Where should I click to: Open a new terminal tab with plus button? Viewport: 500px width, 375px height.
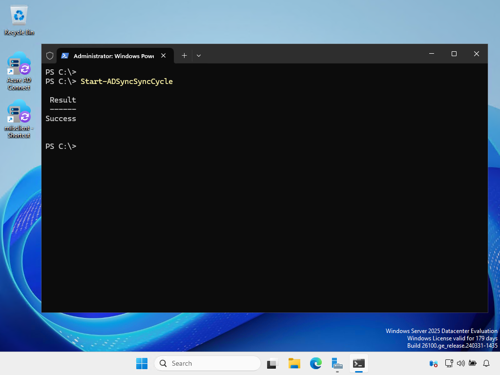coord(184,56)
